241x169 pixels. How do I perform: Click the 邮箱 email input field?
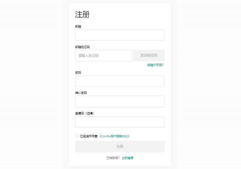(120, 35)
